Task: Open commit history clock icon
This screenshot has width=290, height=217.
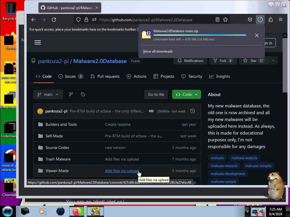Action: 193,111
